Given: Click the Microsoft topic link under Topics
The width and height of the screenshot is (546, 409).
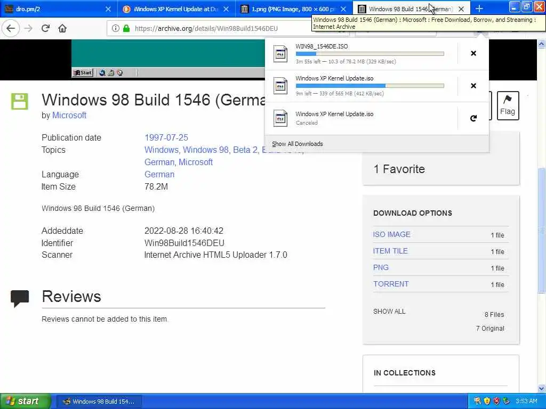Looking at the screenshot, I should [x=195, y=162].
